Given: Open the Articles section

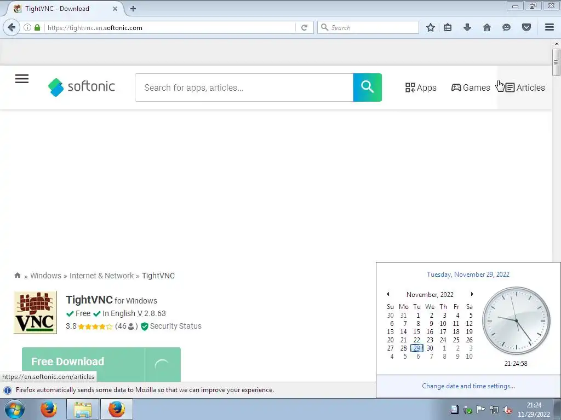Looking at the screenshot, I should 525,87.
